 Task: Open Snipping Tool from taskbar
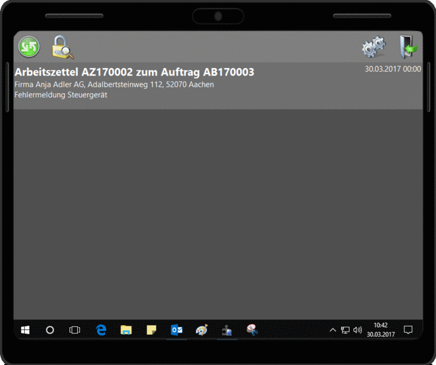[252, 330]
